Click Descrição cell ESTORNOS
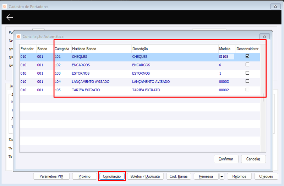This screenshot has width=284, height=186. 141,73
